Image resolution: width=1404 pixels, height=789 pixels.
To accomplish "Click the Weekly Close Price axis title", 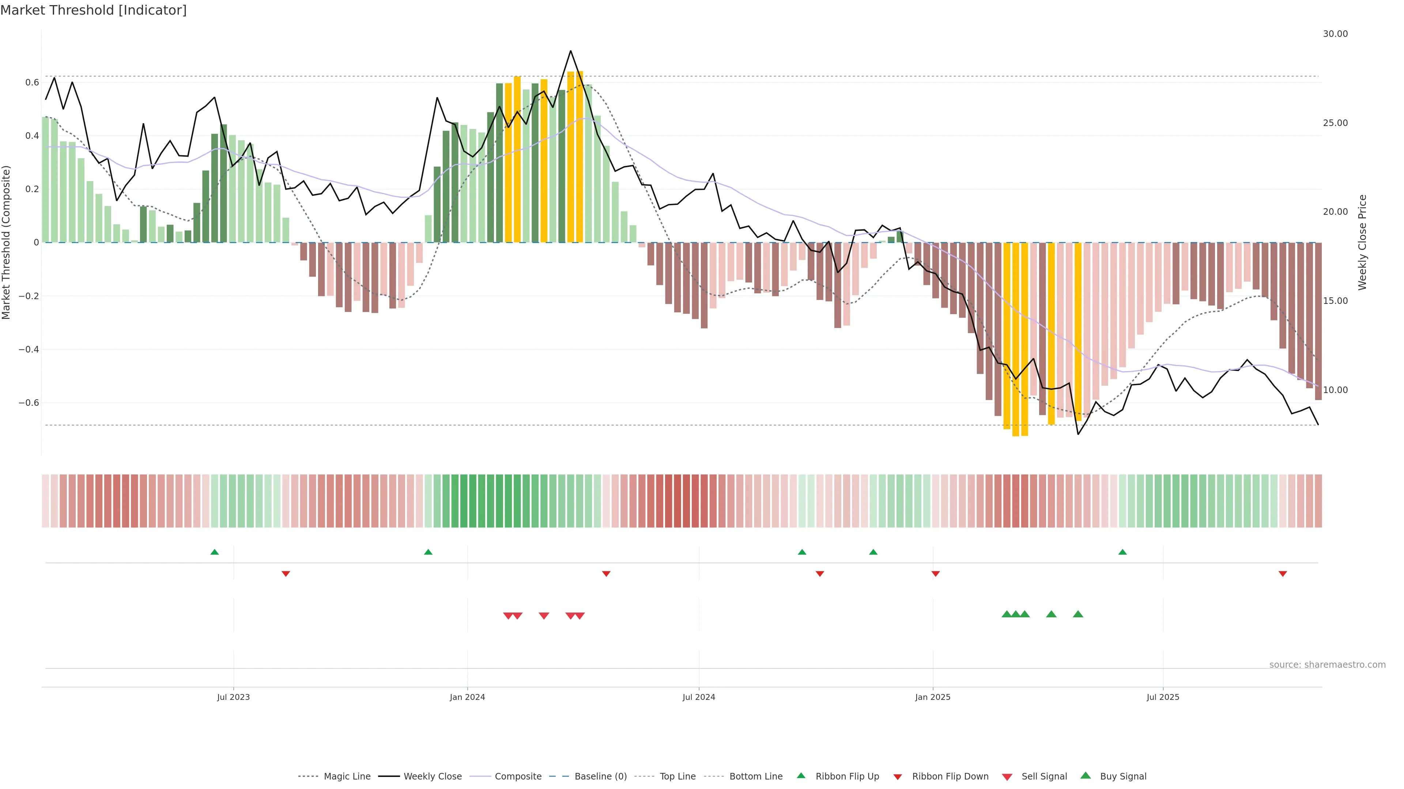I will [1362, 242].
